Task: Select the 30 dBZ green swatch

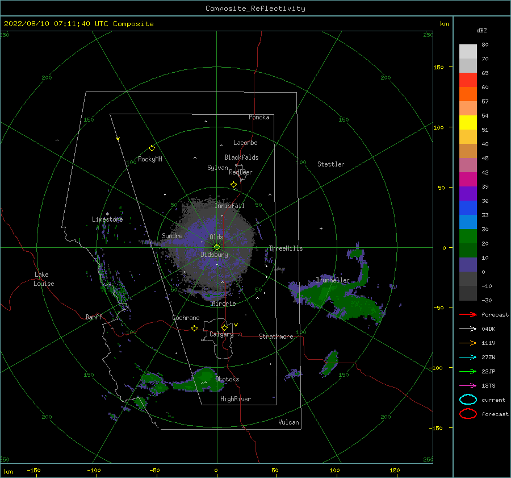Action: coord(468,236)
